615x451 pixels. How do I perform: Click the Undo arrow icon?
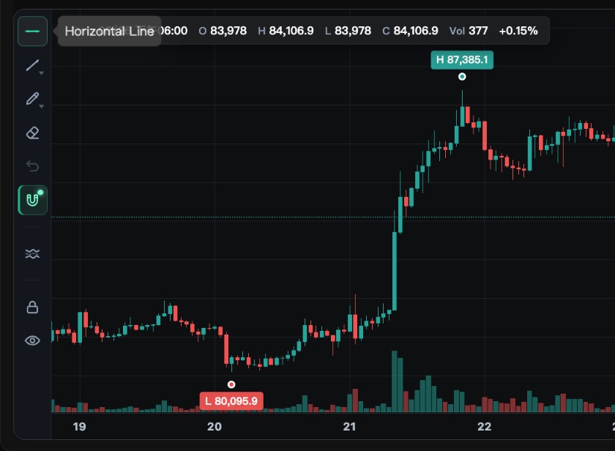pyautogui.click(x=32, y=166)
